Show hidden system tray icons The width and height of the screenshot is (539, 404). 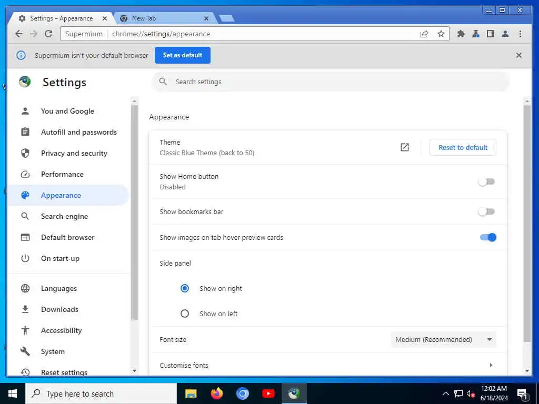pyautogui.click(x=445, y=393)
